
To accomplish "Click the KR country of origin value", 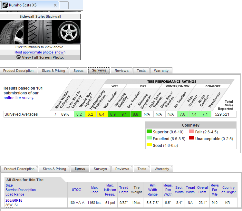I will [x=227, y=203].
